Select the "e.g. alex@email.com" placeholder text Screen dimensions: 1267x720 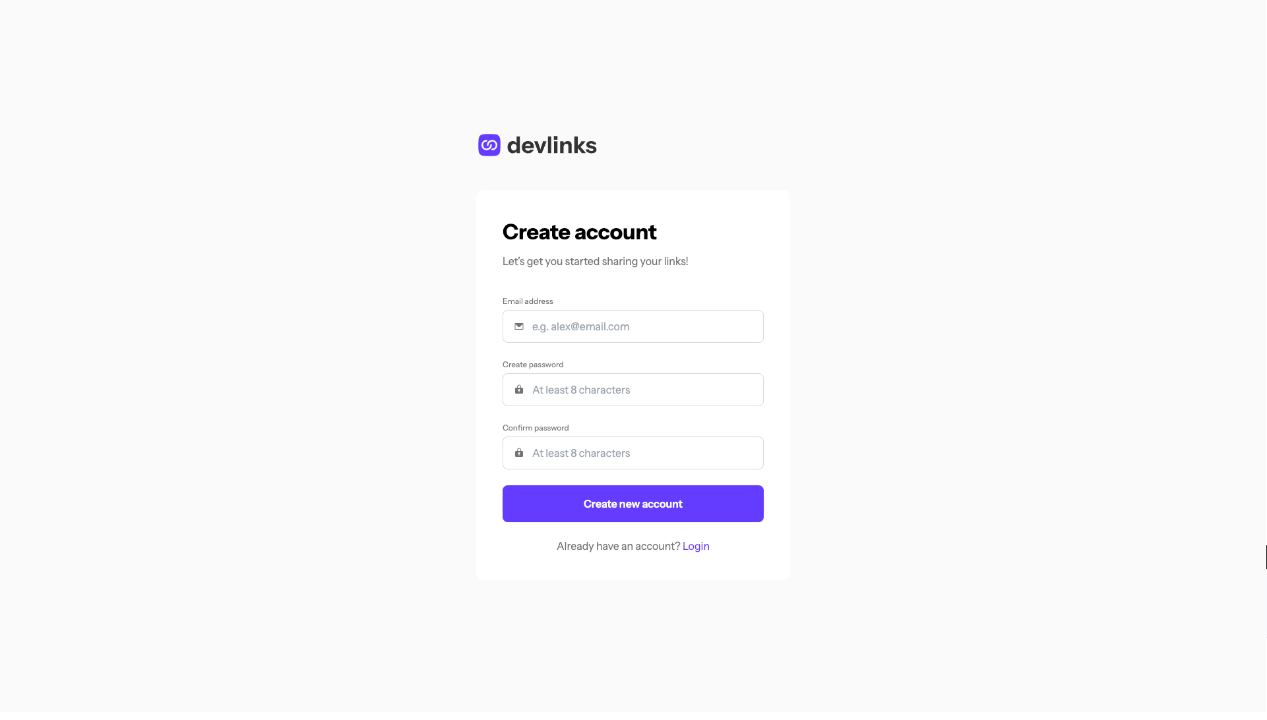(580, 326)
